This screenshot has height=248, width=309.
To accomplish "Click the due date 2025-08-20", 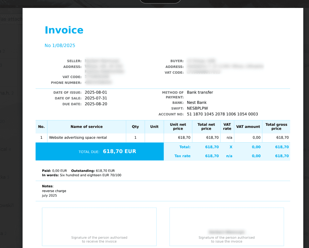I will (x=96, y=104).
